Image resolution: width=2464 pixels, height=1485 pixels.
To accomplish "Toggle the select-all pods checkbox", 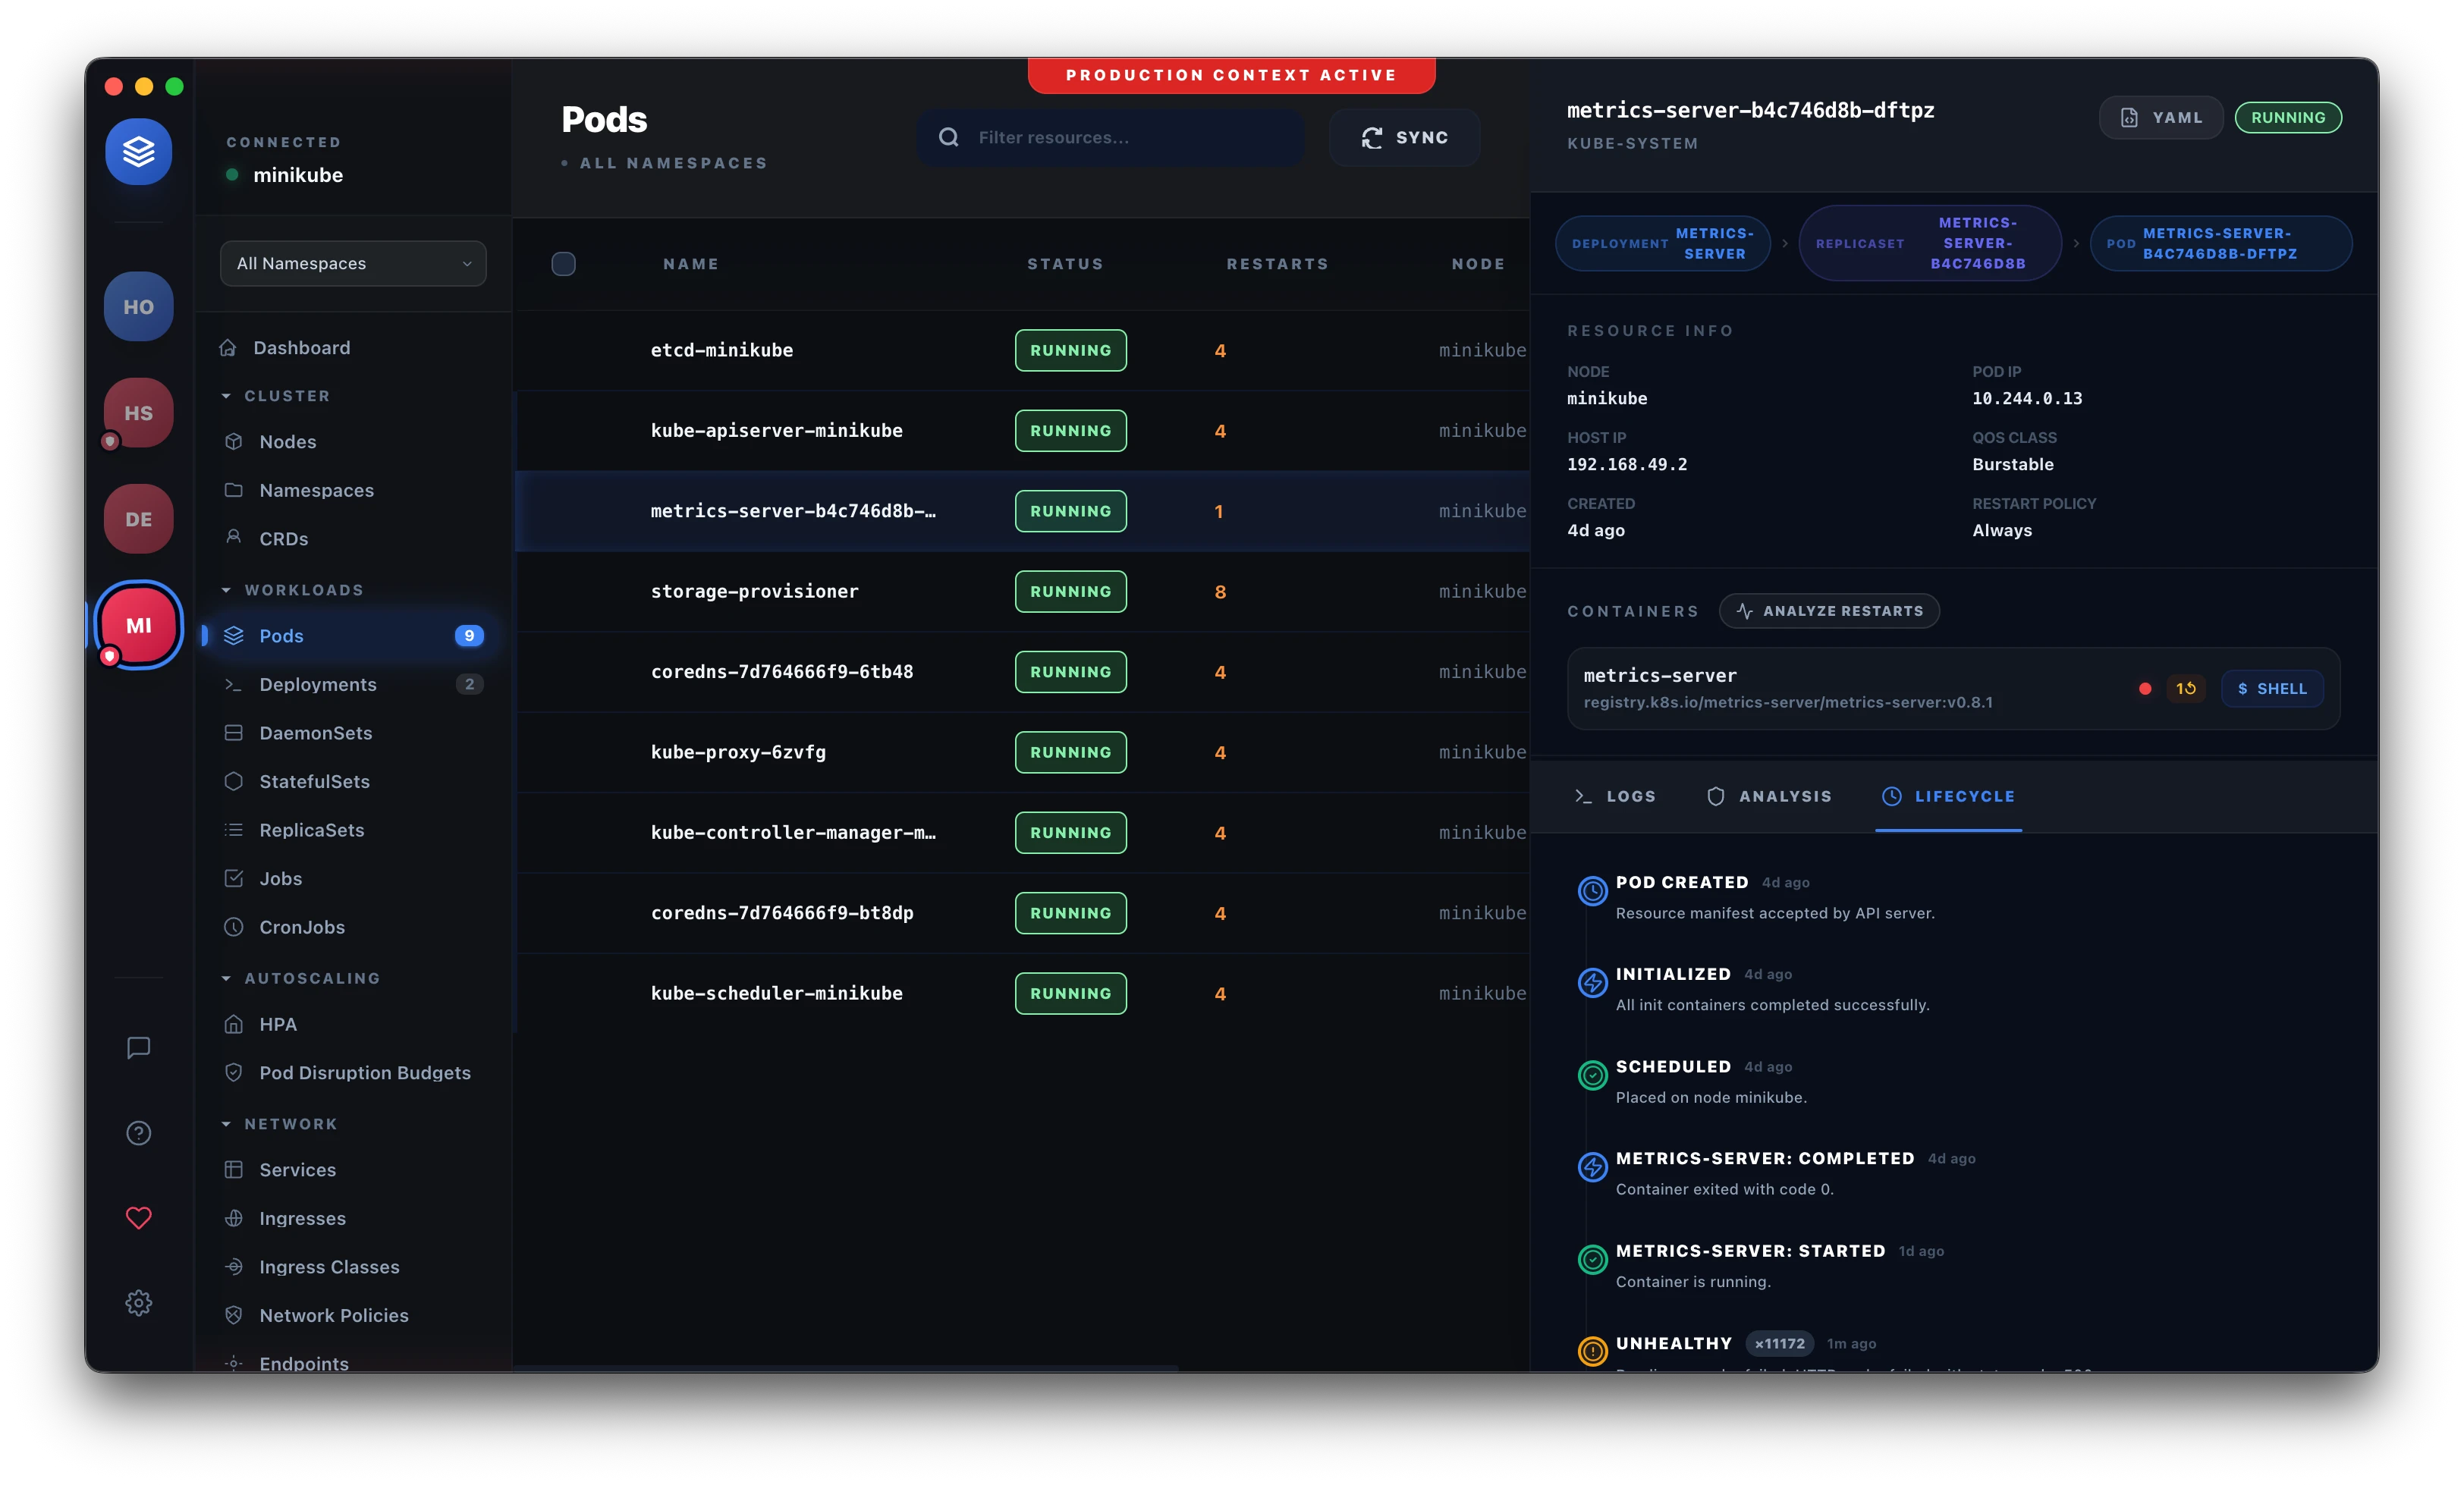I will 563,264.
